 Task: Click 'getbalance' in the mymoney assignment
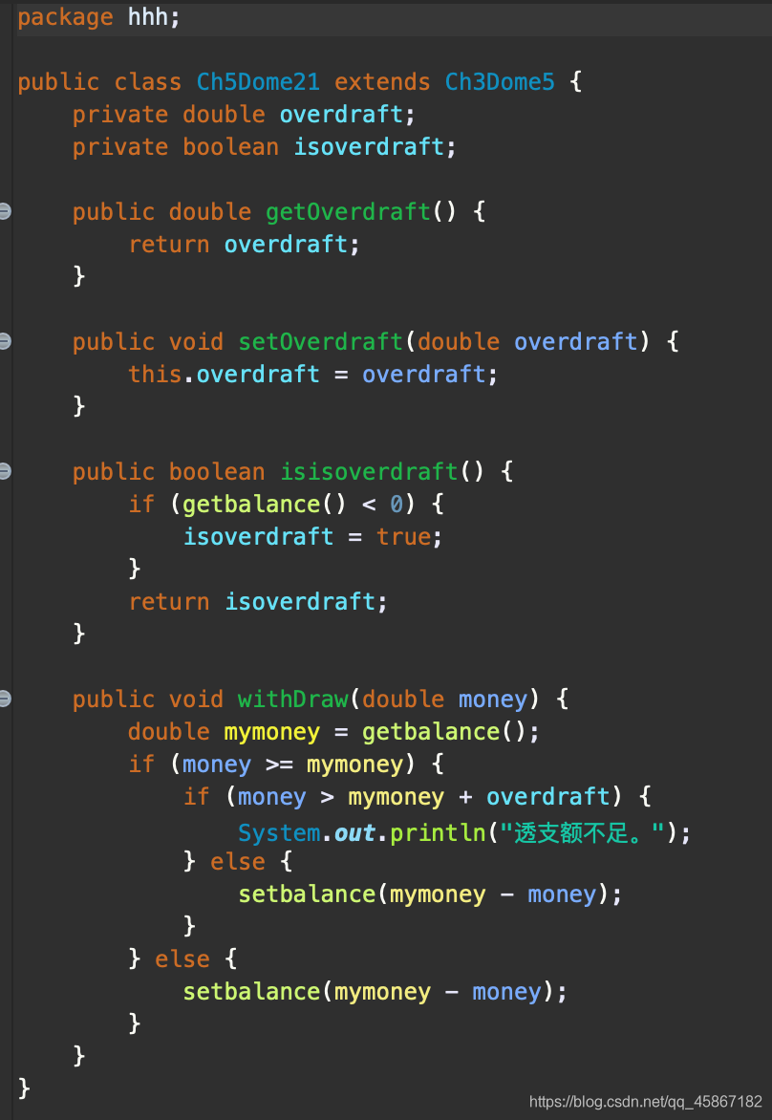pyautogui.click(x=431, y=731)
